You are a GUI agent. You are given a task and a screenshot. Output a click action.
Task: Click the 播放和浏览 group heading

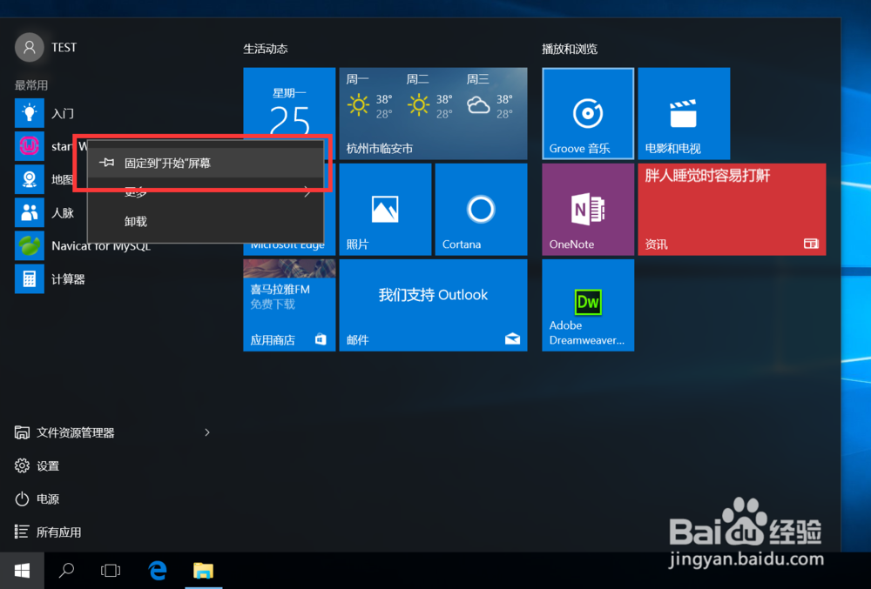(x=570, y=49)
